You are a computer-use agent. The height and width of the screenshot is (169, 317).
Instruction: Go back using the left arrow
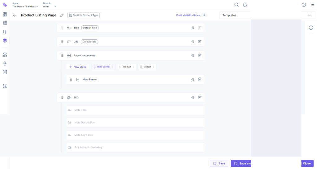[x=15, y=15]
